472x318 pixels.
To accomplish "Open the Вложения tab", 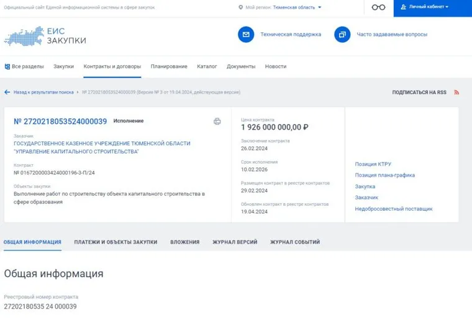I will point(184,242).
